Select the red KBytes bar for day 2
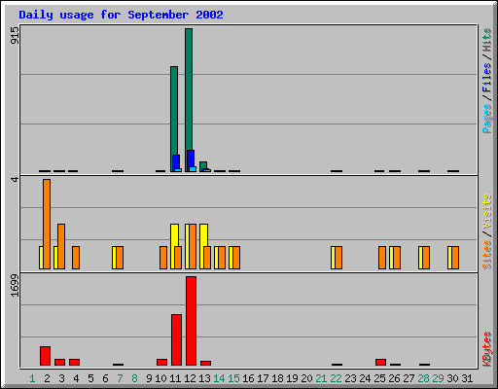498x389 pixels. [45, 356]
